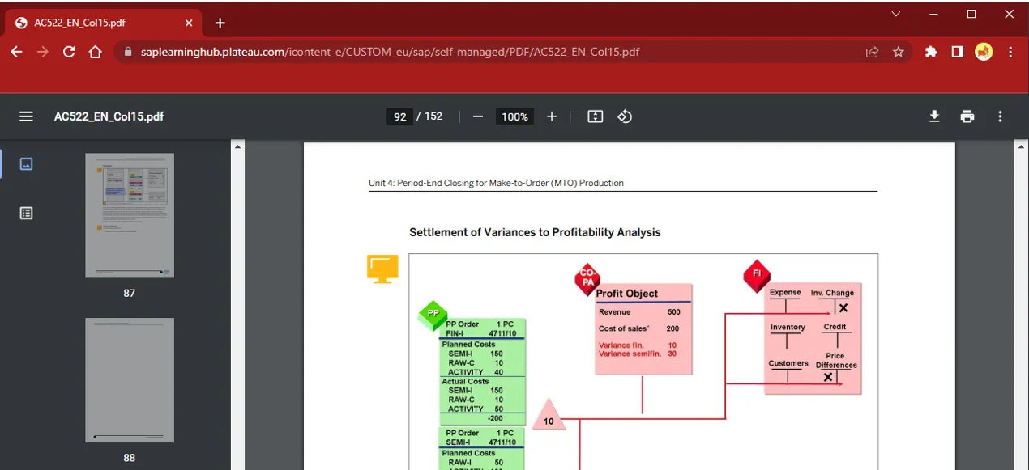
Task: Print the PDF document
Action: click(x=967, y=116)
